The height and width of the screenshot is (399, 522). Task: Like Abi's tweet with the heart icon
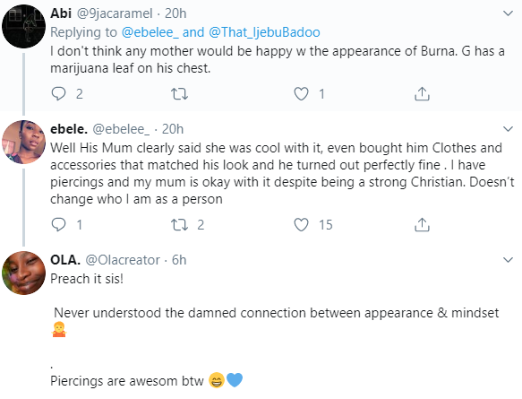(301, 93)
